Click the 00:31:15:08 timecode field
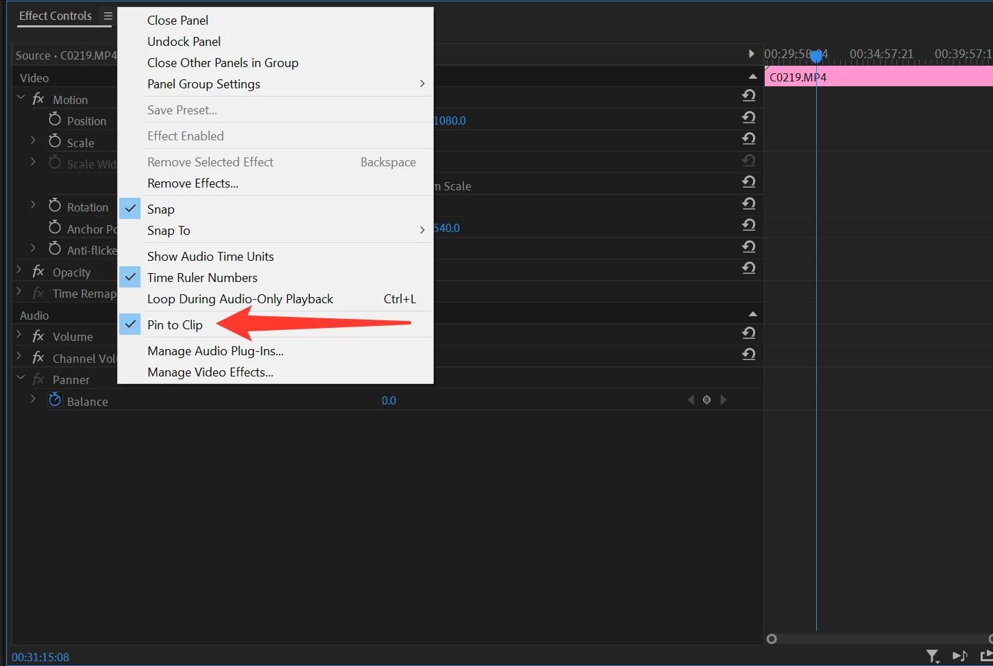The width and height of the screenshot is (993, 666). coord(40,657)
